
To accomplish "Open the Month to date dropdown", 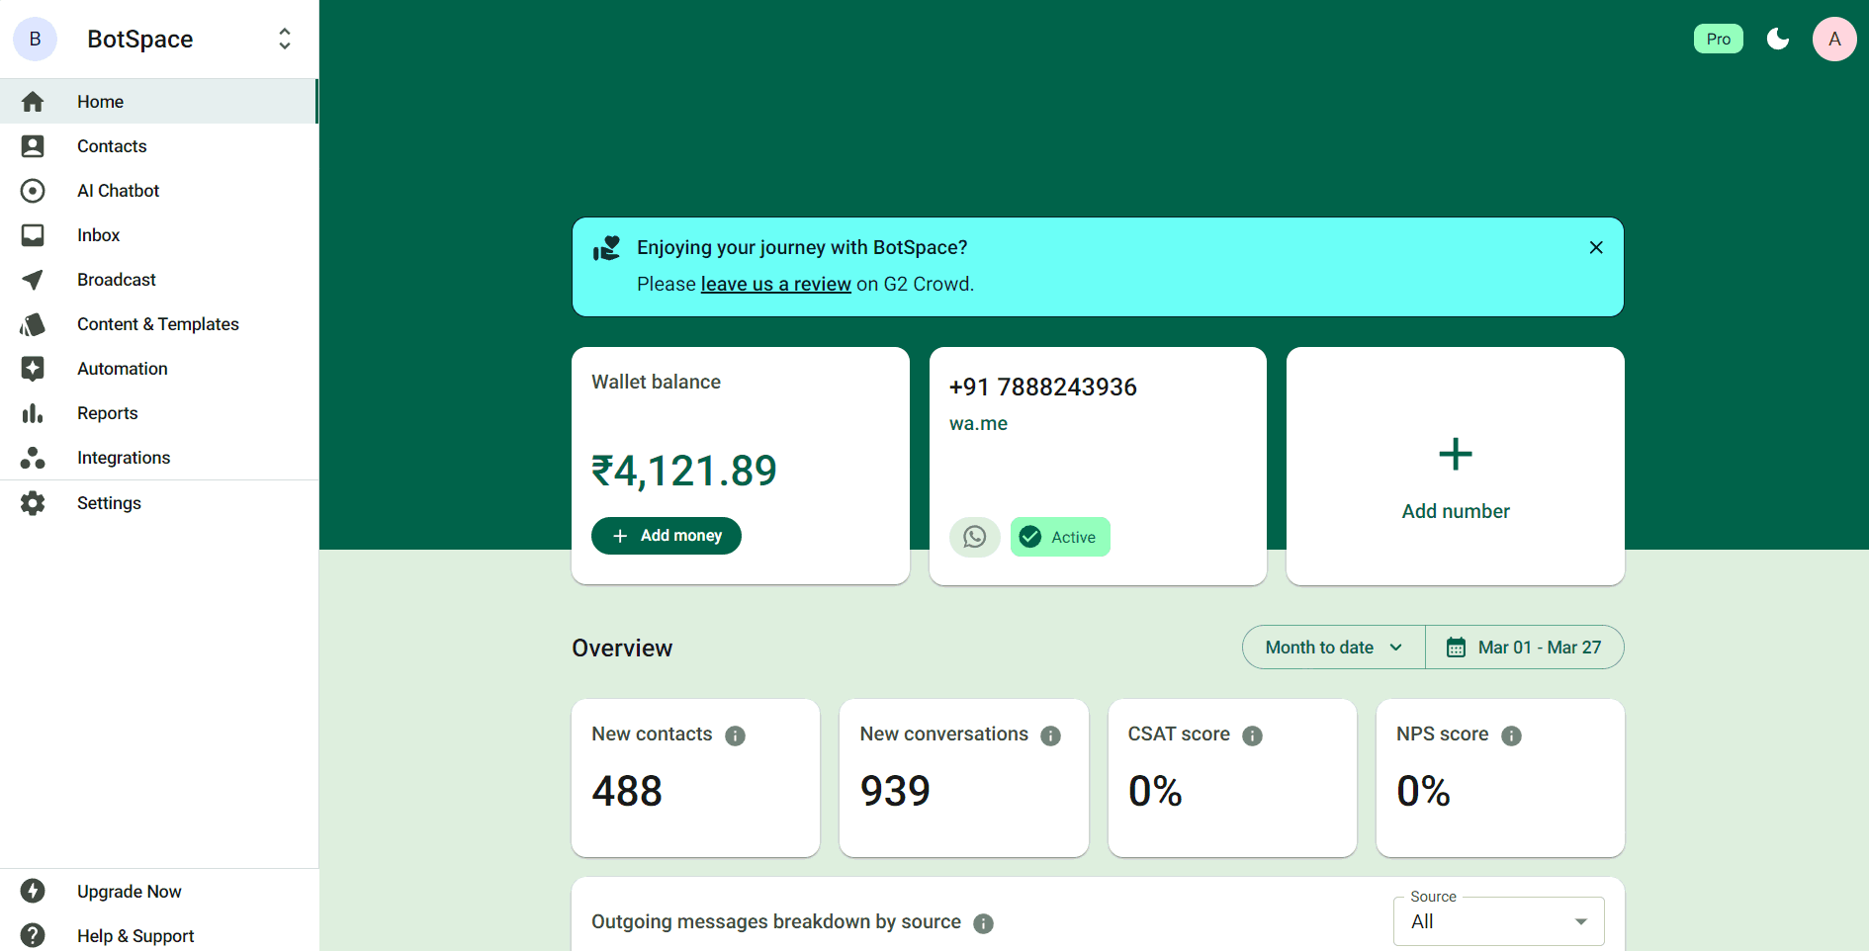I will point(1334,648).
